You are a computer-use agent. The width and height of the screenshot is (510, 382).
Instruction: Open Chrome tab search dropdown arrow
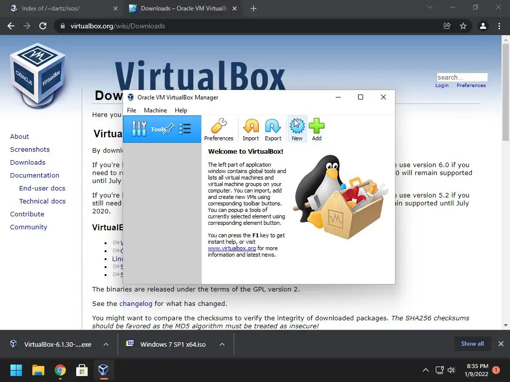(x=430, y=7)
